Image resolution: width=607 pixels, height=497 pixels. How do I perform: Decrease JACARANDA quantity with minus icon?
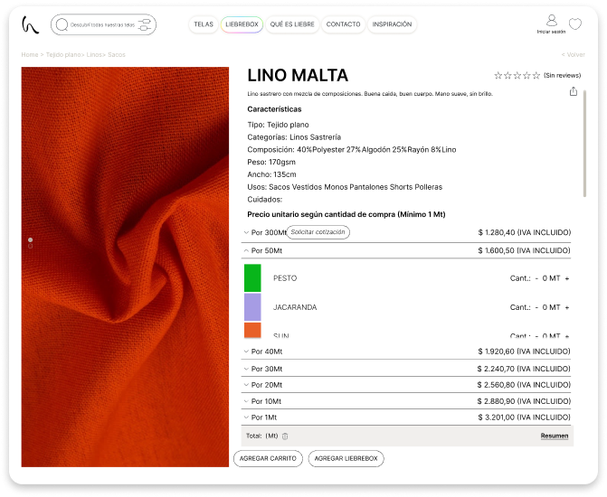pos(536,307)
